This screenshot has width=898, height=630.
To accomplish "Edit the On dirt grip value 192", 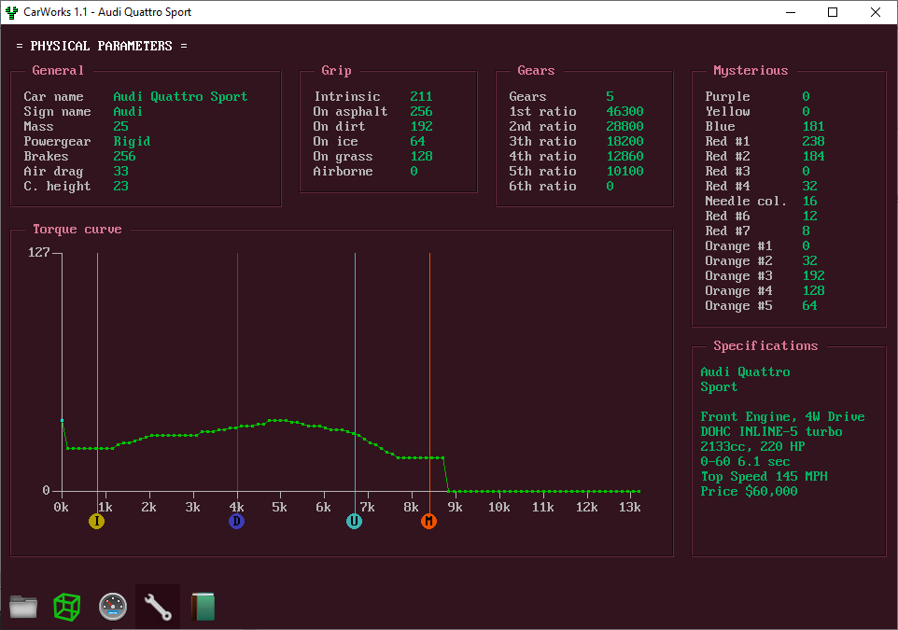I will pos(421,127).
